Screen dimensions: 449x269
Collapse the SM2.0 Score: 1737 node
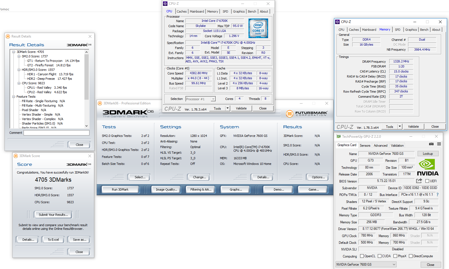(19, 56)
